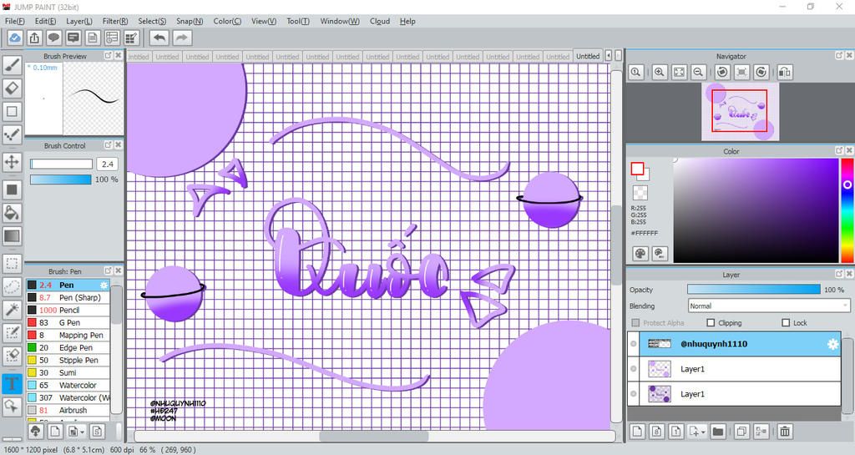Duplicate layer icon in Layer panel
Viewport: 855px width, 455px height.
click(741, 432)
